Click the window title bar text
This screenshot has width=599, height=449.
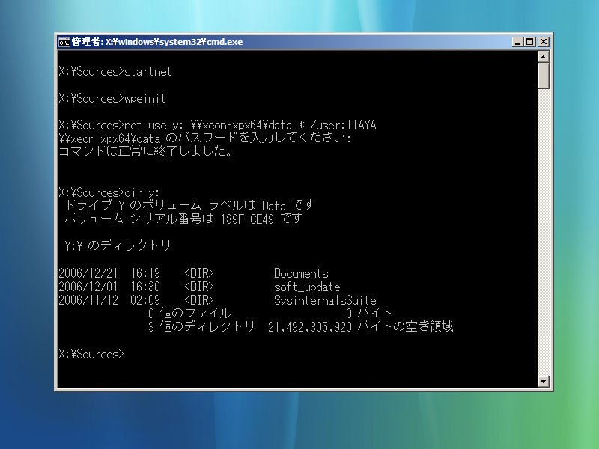[x=157, y=42]
